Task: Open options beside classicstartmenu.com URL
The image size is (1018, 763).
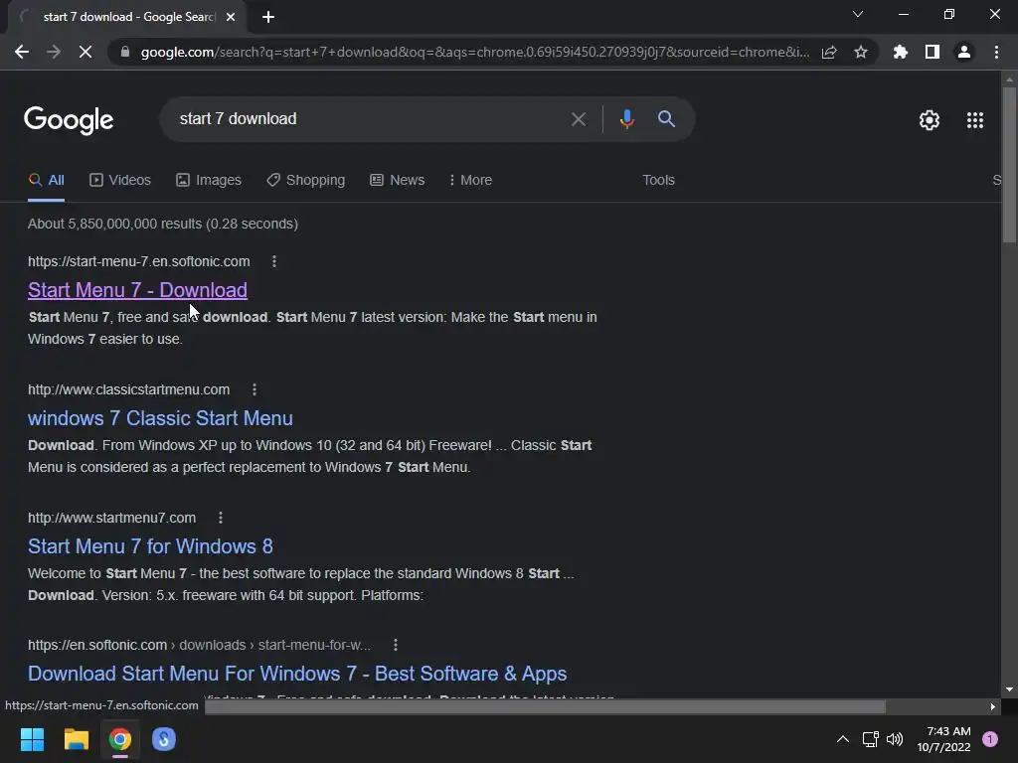Action: coord(254,389)
